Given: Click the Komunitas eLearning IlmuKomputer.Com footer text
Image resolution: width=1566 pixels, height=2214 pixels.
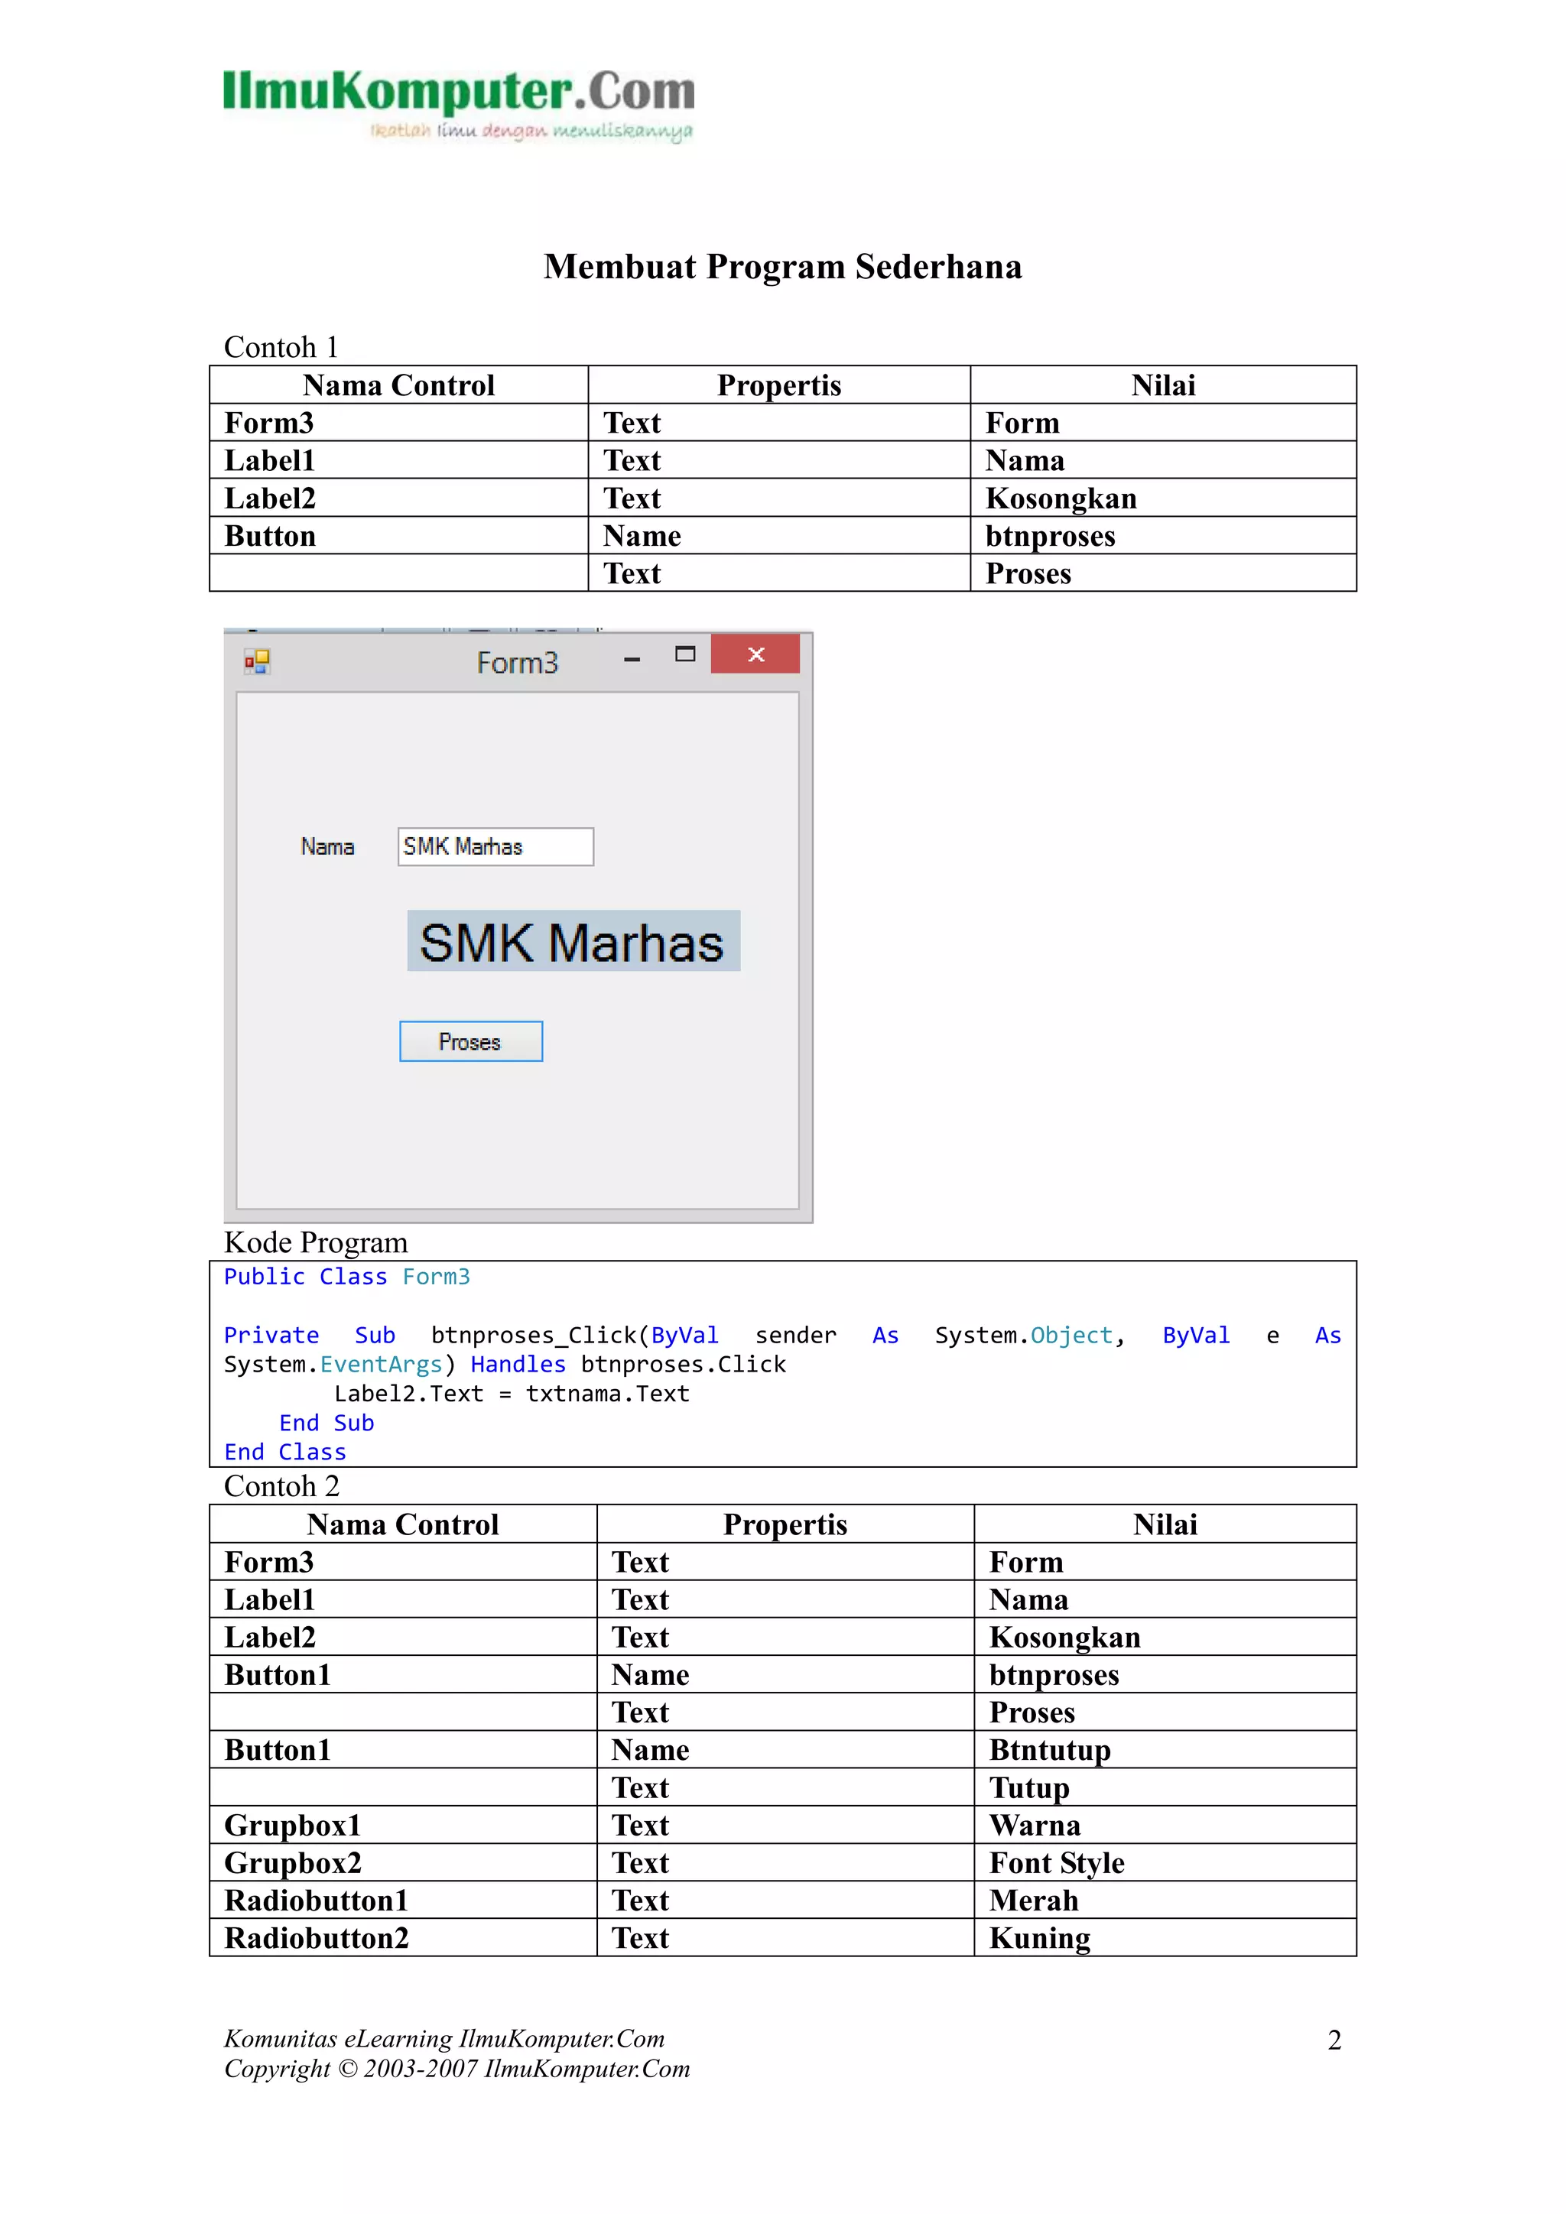Looking at the screenshot, I should pos(444,2038).
